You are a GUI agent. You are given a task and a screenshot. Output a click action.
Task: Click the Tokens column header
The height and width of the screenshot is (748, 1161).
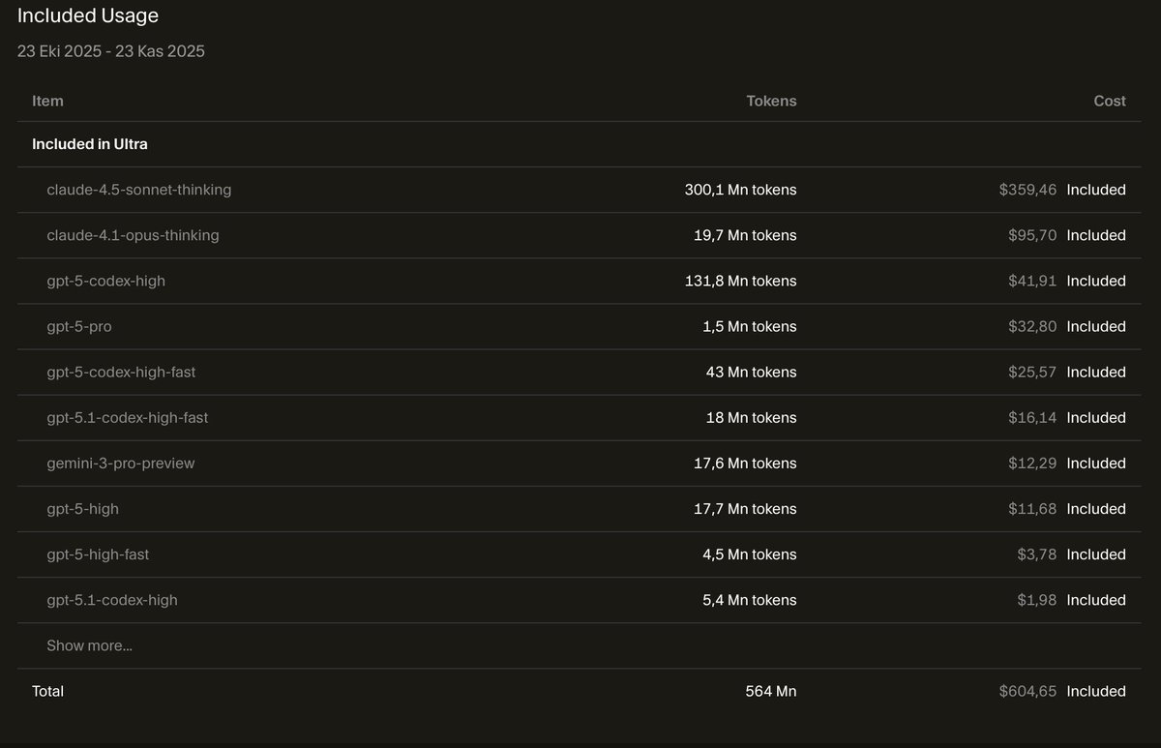pyautogui.click(x=771, y=101)
